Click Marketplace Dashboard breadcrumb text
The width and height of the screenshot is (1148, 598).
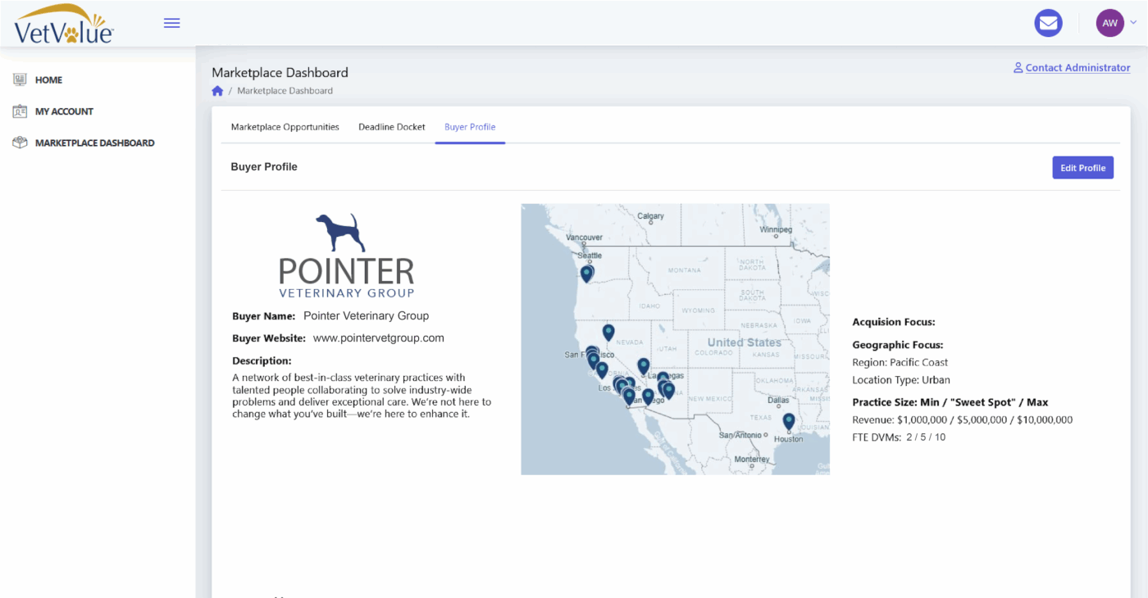[x=285, y=91]
